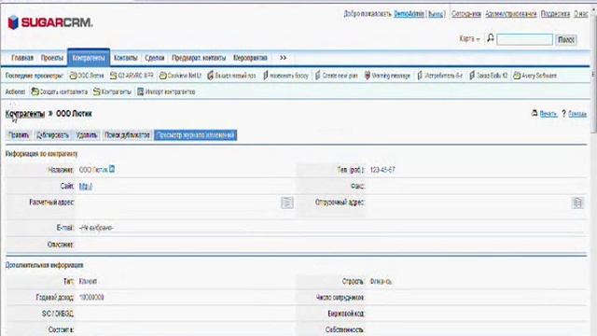Click the Выход logout link

tap(436, 14)
